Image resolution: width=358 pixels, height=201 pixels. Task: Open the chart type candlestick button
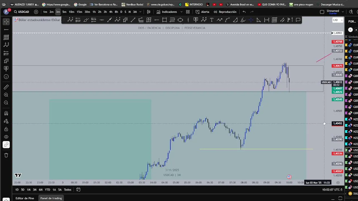149,12
